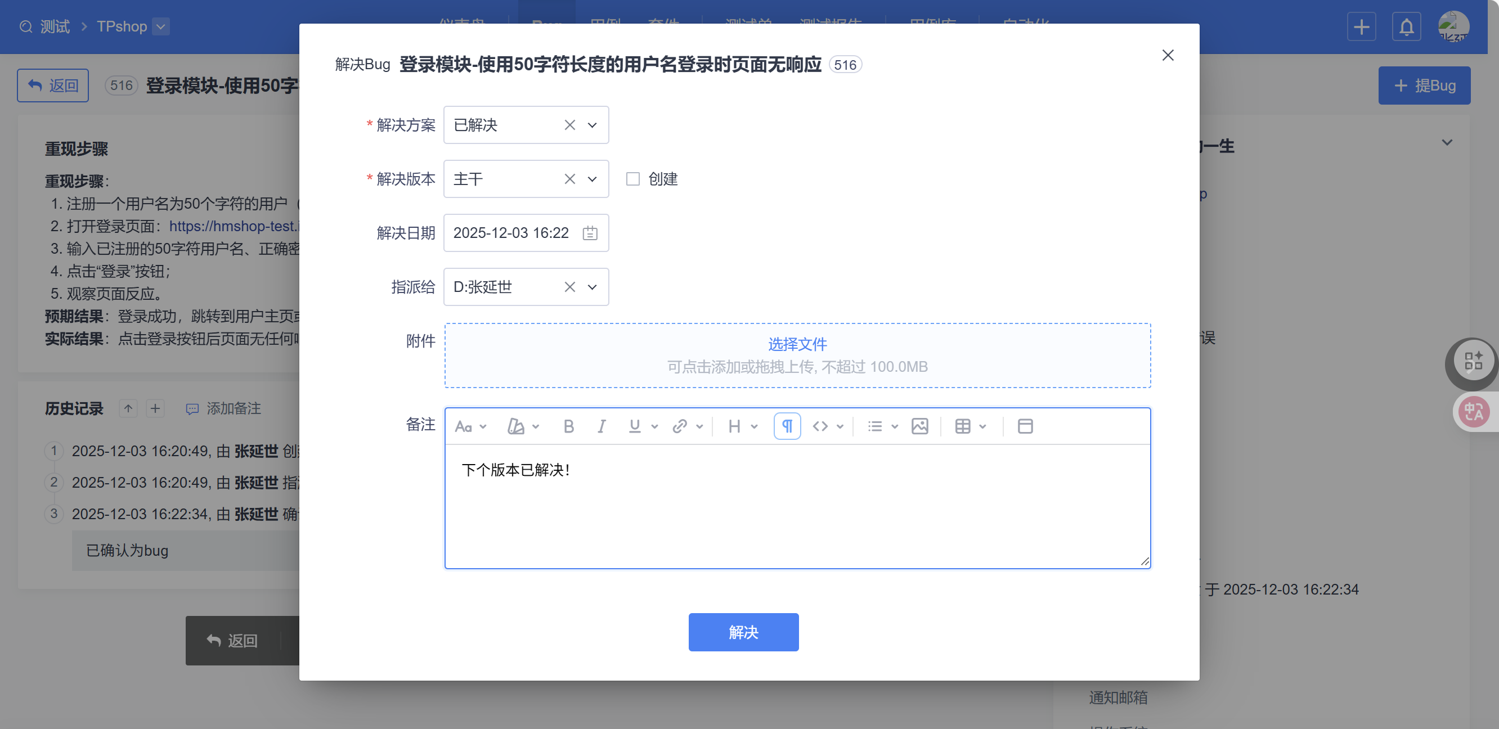Click the 提Bug button
The width and height of the screenshot is (1499, 729).
tap(1424, 85)
